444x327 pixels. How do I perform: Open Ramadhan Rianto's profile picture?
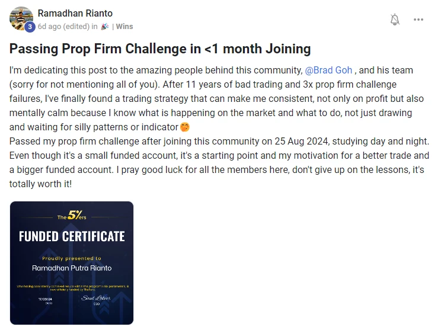point(21,19)
